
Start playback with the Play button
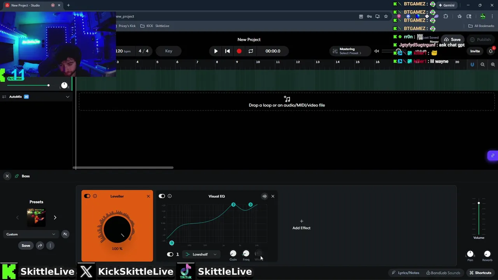(216, 51)
